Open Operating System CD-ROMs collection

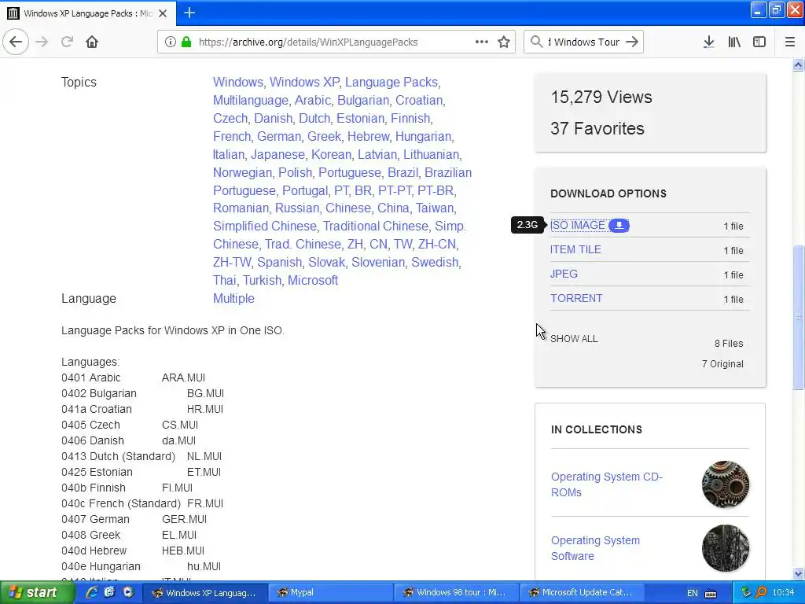(607, 484)
